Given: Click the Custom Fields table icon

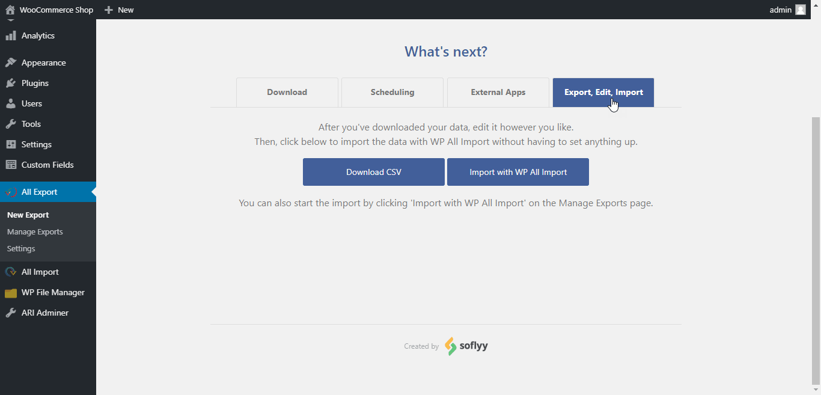Looking at the screenshot, I should [x=11, y=165].
